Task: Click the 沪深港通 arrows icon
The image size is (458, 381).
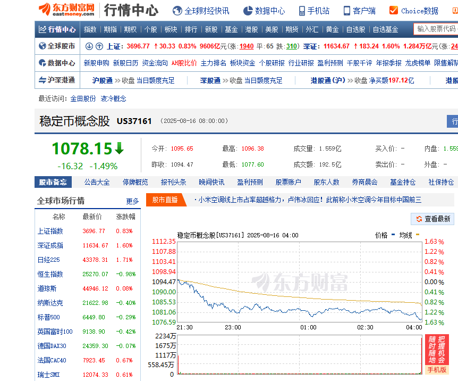Action: 43,80
